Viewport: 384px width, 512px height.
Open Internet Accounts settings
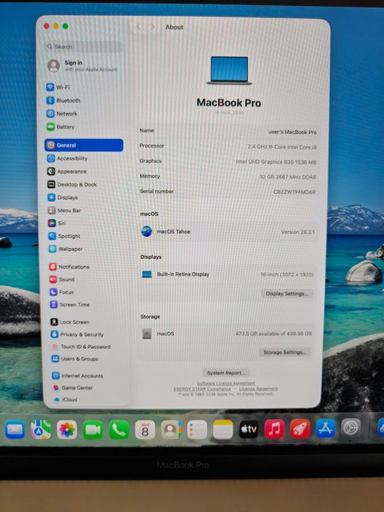pos(78,376)
